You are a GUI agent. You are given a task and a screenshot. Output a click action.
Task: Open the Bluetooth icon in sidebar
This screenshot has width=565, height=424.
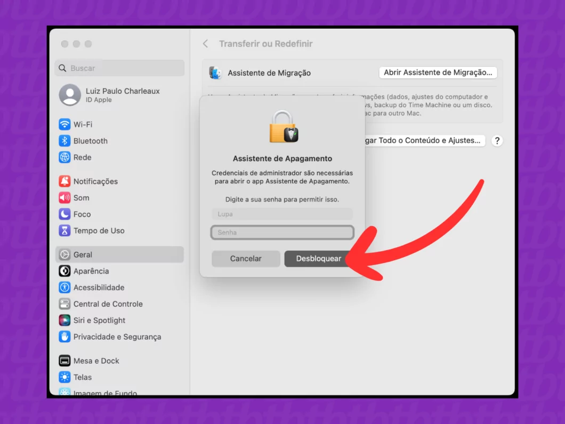(64, 141)
